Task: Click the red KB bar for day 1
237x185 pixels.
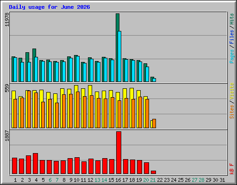Action: [14, 166]
